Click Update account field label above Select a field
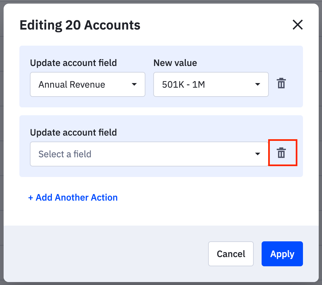 click(74, 132)
